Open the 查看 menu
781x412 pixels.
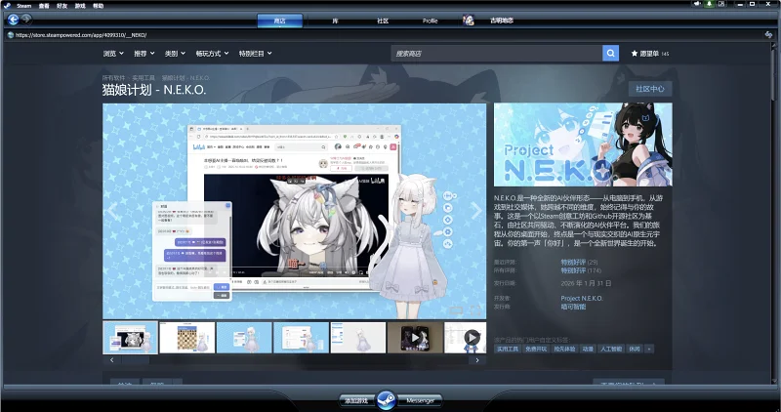pos(44,6)
